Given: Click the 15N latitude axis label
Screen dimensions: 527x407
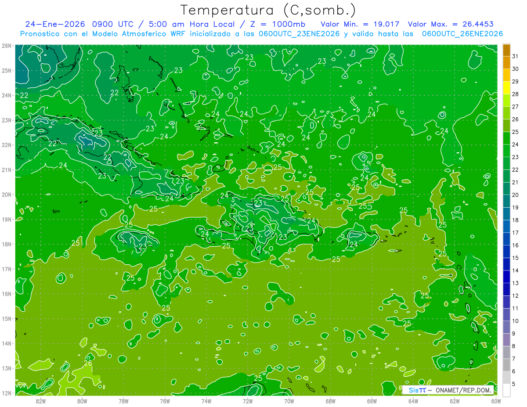Looking at the screenshot, I should tap(6, 318).
